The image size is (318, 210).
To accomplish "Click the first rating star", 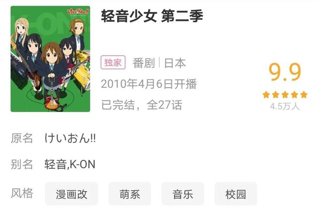I will click(x=266, y=95).
